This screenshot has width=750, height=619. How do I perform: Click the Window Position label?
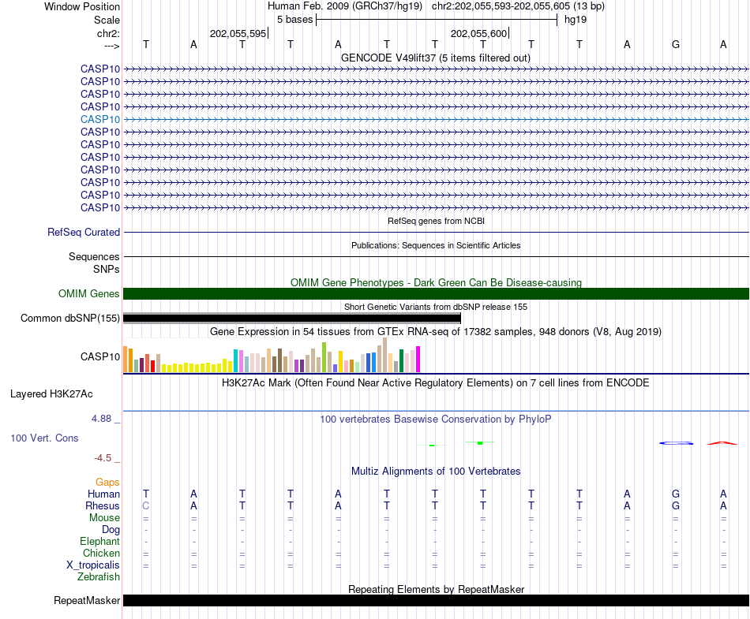(82, 6)
